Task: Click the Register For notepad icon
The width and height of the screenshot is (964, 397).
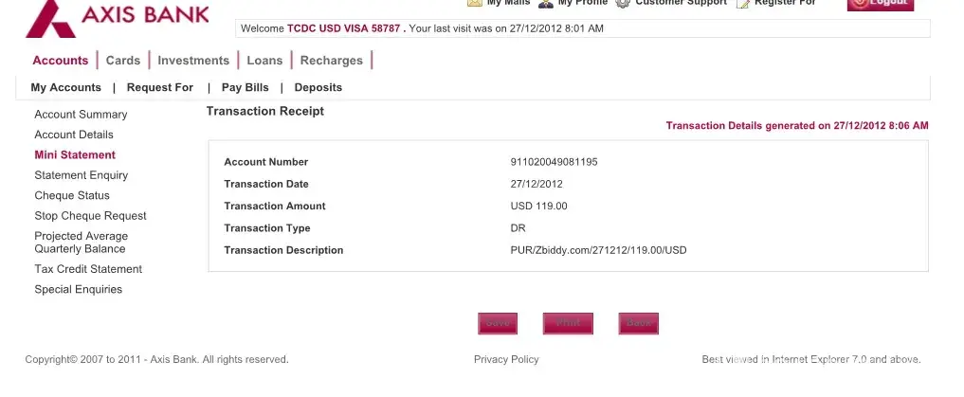Action: [743, 3]
